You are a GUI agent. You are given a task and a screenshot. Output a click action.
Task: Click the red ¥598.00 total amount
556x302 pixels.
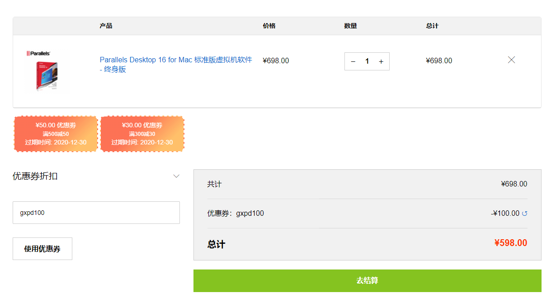pos(511,243)
